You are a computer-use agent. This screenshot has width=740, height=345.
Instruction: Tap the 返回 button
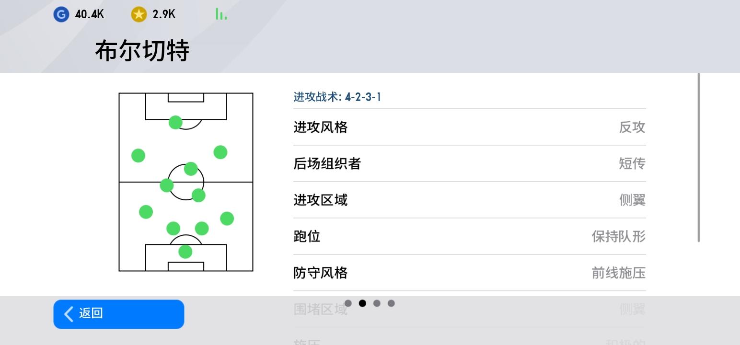point(119,314)
